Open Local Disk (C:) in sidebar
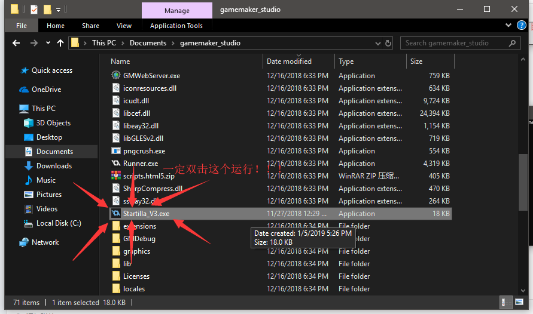Image resolution: width=533 pixels, height=314 pixels. pyautogui.click(x=53, y=223)
